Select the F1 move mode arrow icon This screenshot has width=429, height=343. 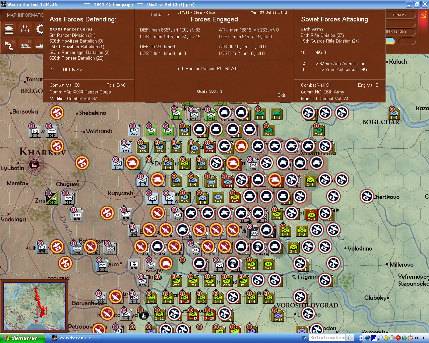tap(9, 45)
